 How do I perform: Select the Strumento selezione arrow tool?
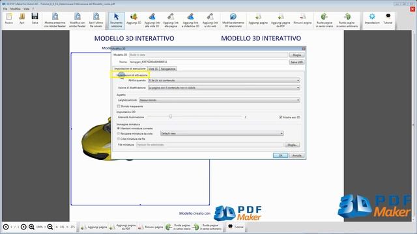tap(117, 20)
